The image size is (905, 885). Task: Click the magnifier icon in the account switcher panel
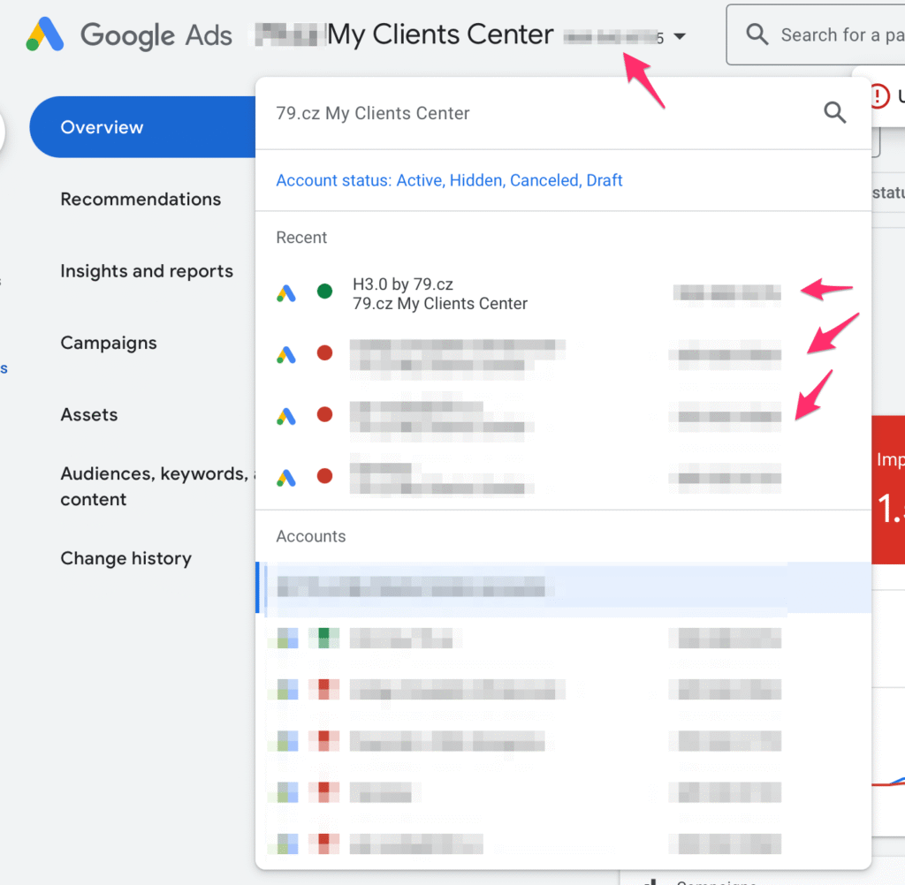coord(834,112)
